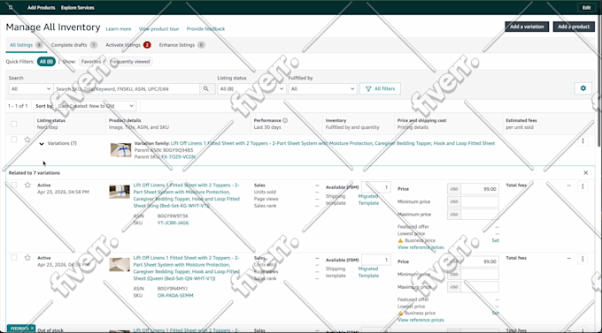Click the Queen listing Minimum price field

click(x=480, y=275)
